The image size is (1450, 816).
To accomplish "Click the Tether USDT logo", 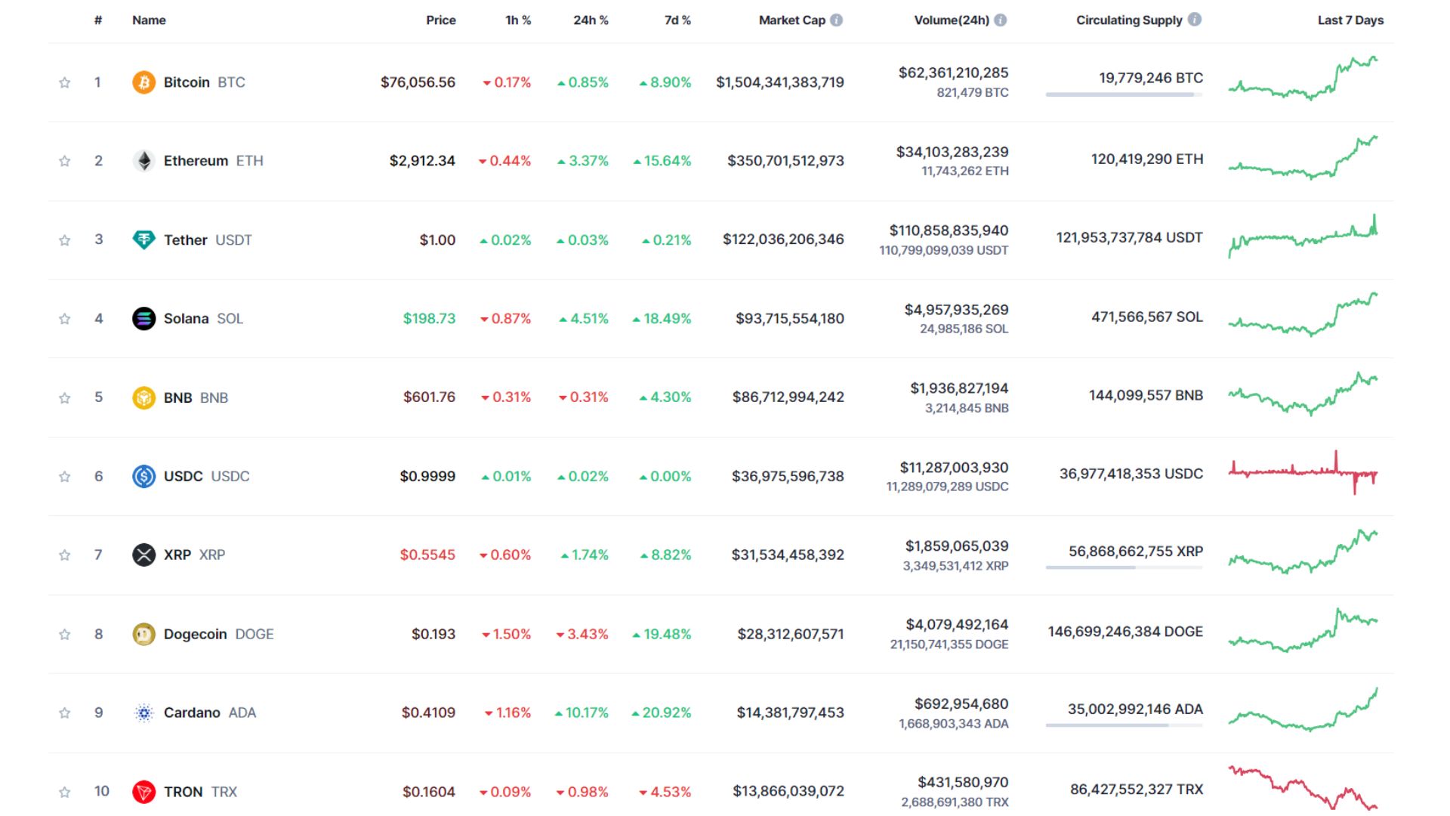I will 143,240.
